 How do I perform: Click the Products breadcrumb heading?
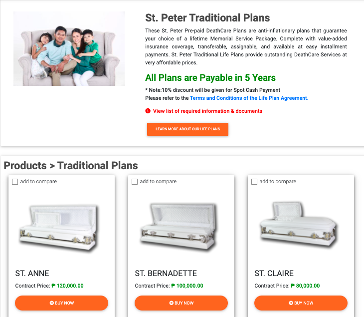tap(25, 166)
